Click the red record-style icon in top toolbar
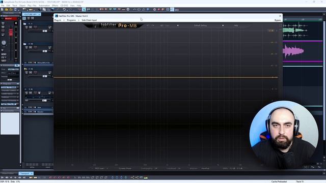Image resolution: width=326 pixels, height=183 pixels. tap(159, 10)
